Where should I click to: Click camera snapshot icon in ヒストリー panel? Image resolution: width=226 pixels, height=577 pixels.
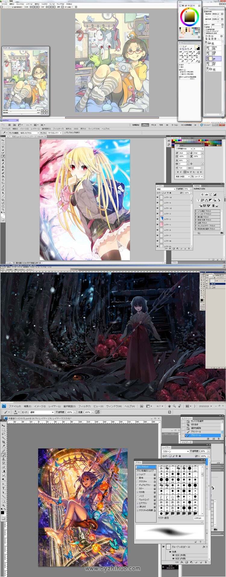[x=213, y=438]
